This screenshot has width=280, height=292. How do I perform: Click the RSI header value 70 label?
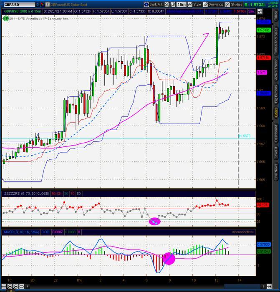coord(72,194)
